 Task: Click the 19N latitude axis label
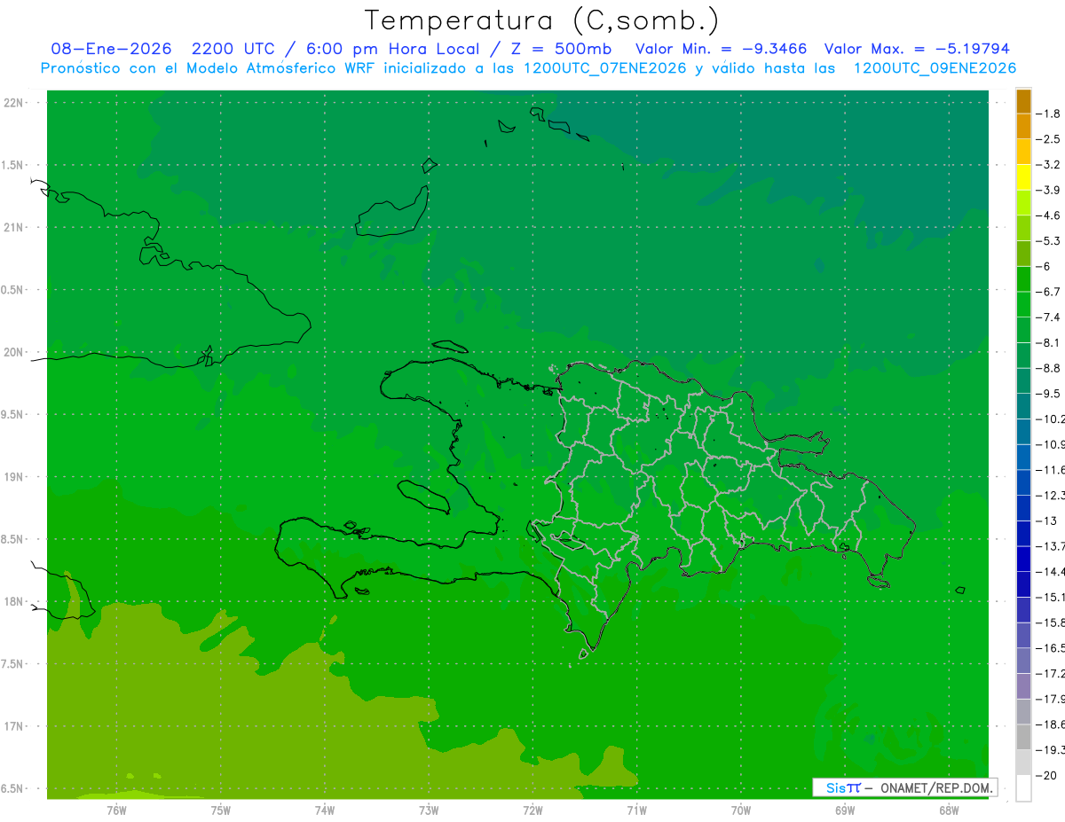pyautogui.click(x=13, y=477)
